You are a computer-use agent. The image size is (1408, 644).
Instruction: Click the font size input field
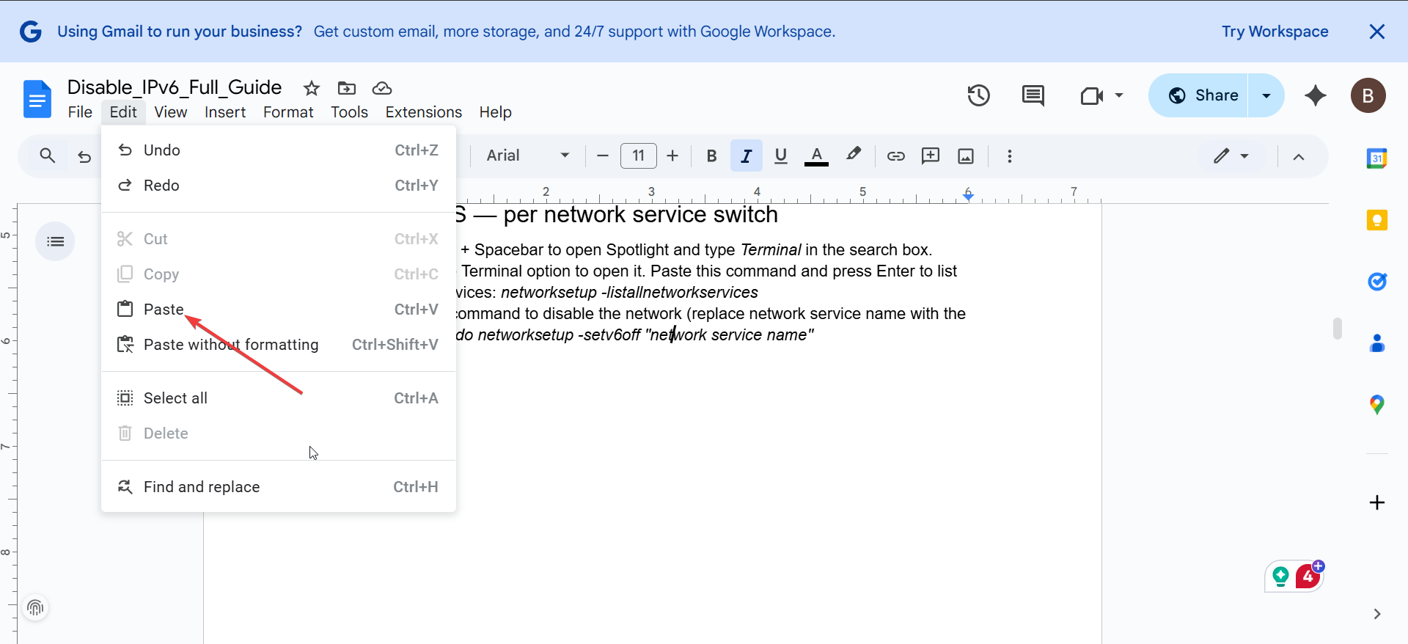coord(638,155)
